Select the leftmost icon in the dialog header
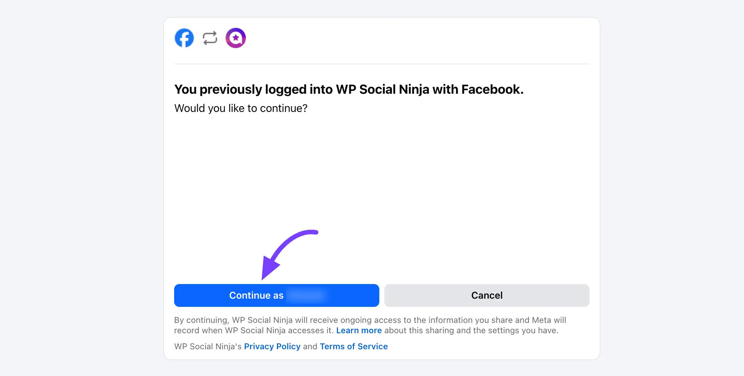 click(184, 37)
